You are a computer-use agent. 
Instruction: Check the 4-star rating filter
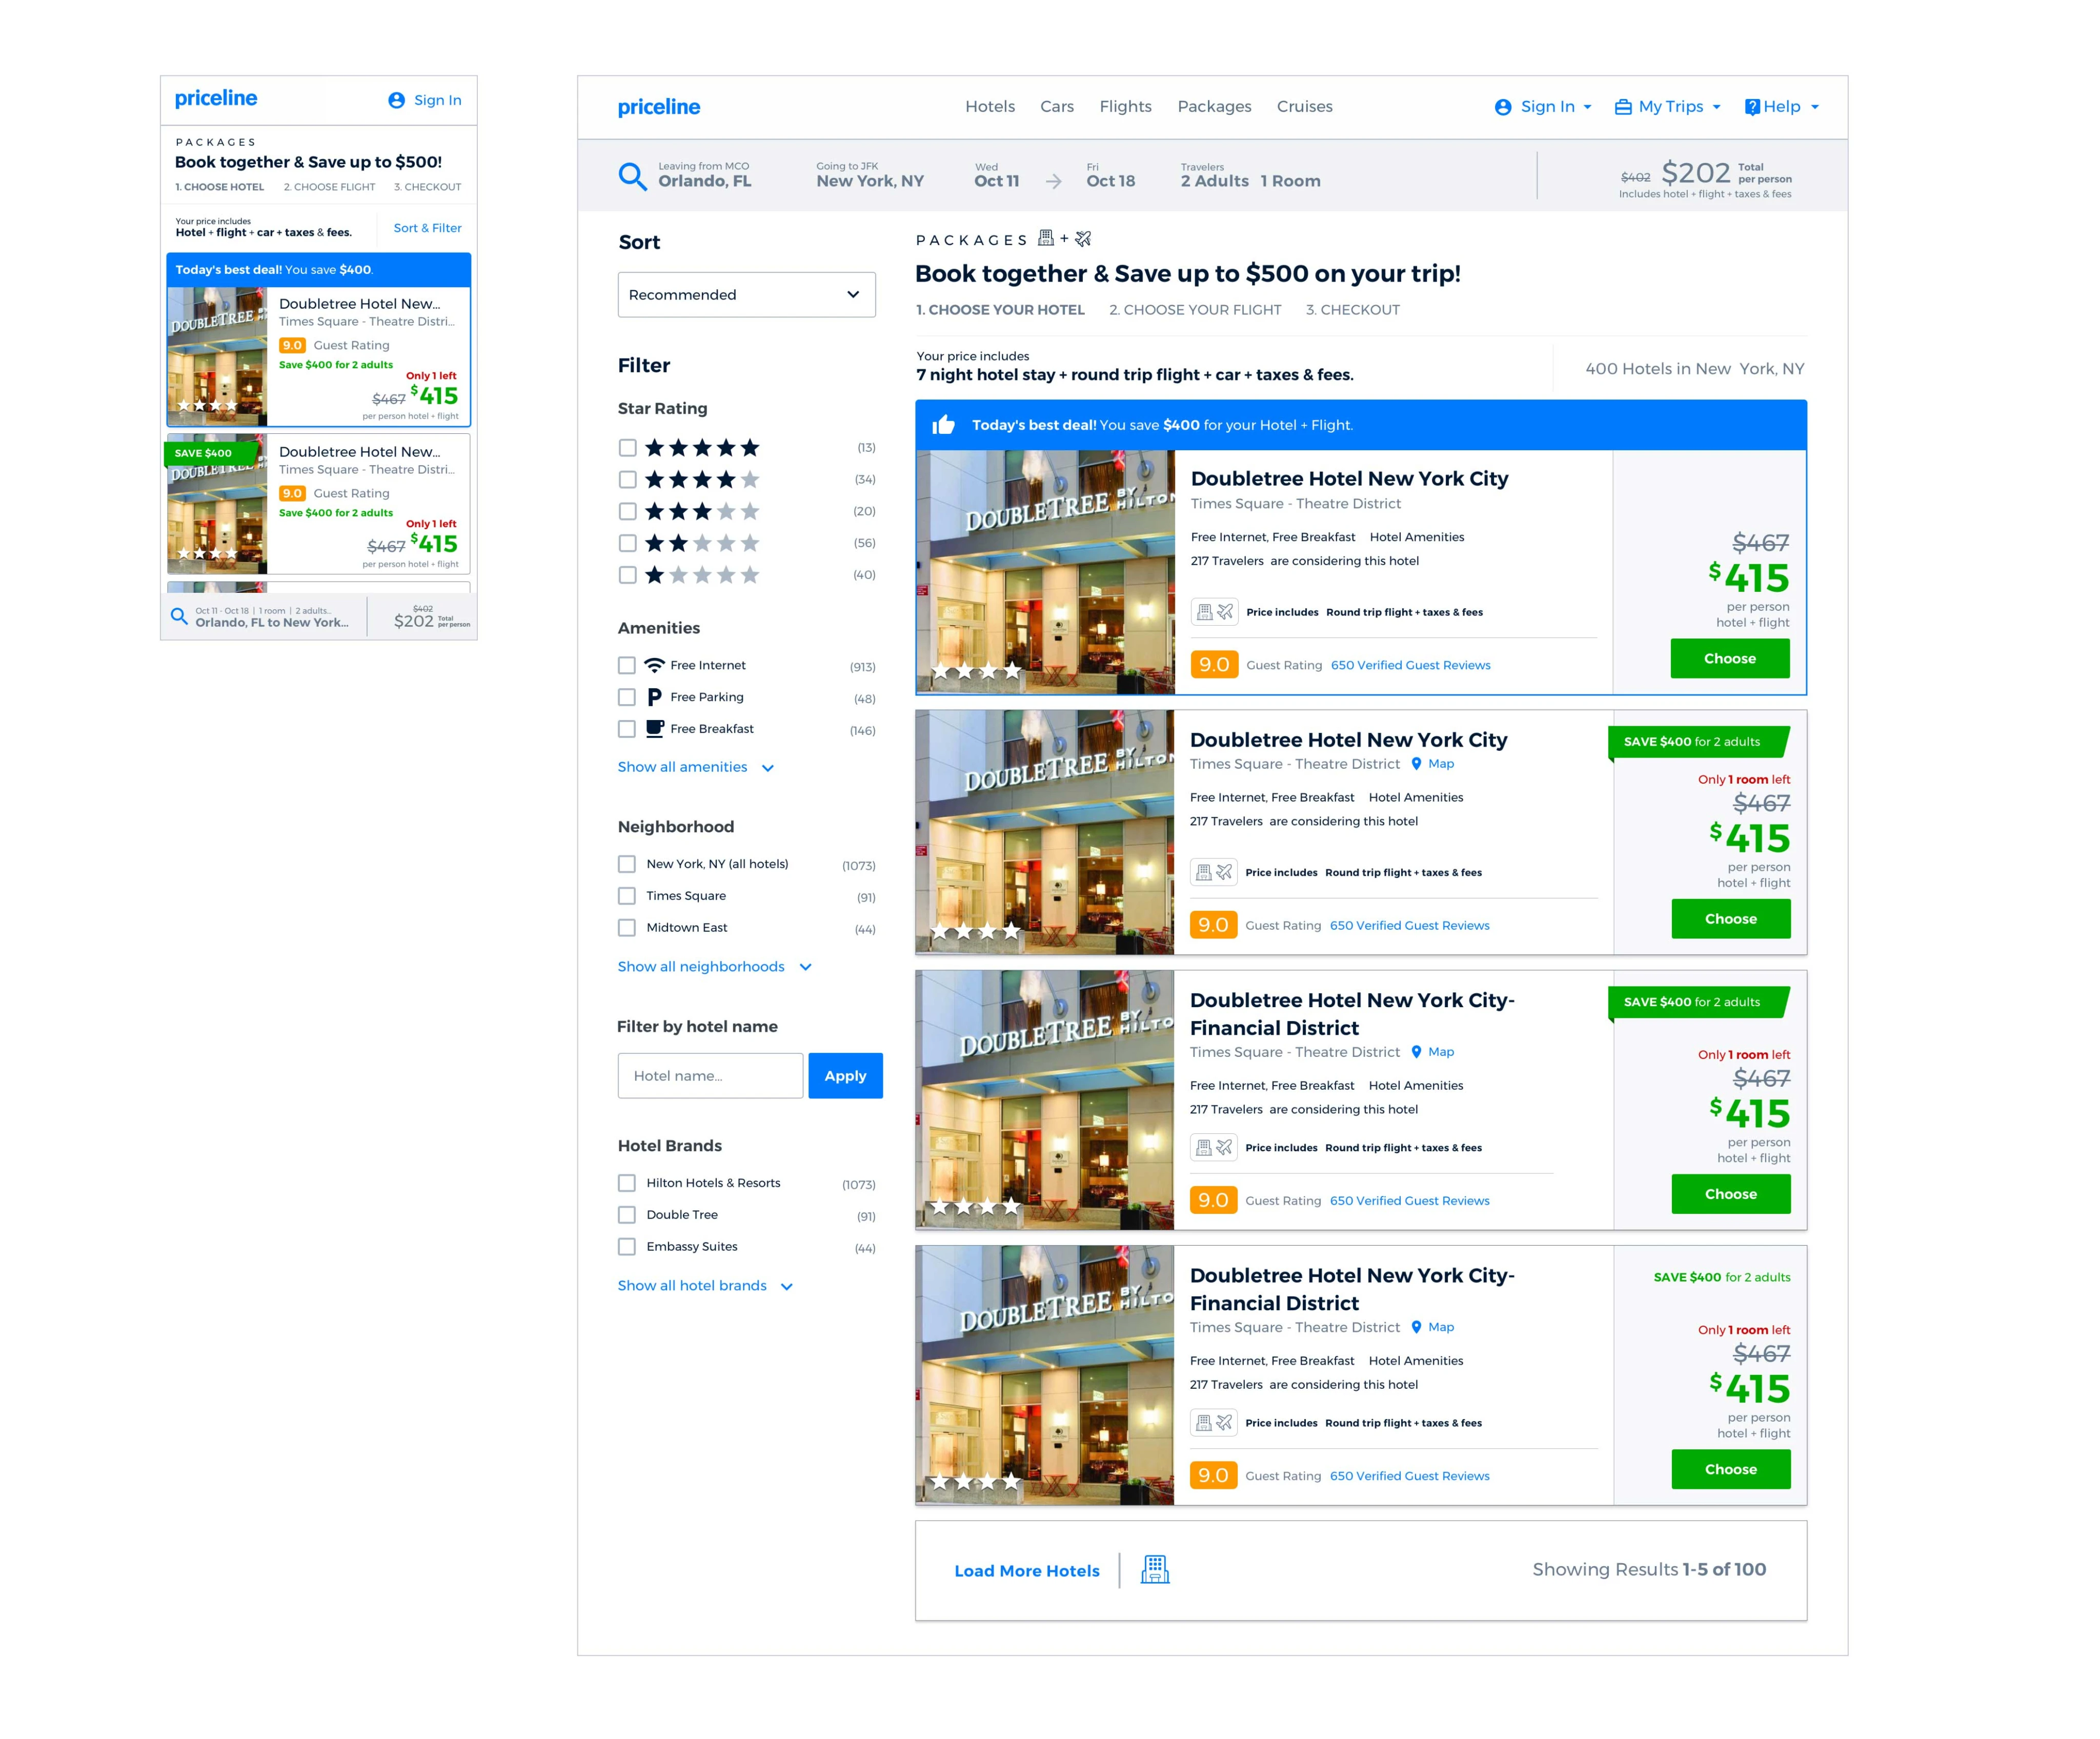pyautogui.click(x=627, y=480)
